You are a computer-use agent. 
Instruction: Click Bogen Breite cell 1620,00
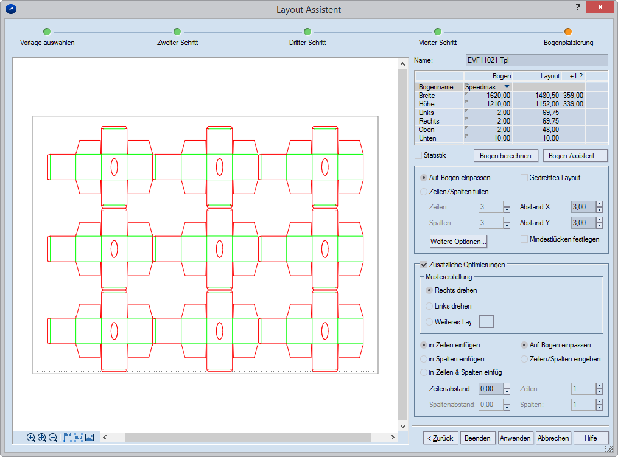click(x=488, y=96)
